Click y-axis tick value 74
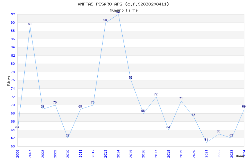Image resolution: width=247 pixels, height=159 pixels. pos(13,88)
